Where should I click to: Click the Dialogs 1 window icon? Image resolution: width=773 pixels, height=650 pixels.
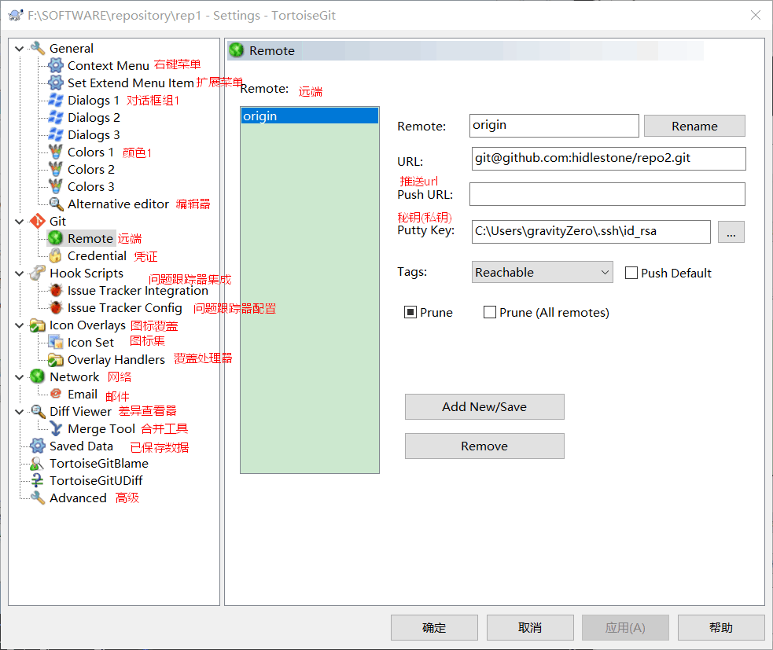tap(56, 100)
